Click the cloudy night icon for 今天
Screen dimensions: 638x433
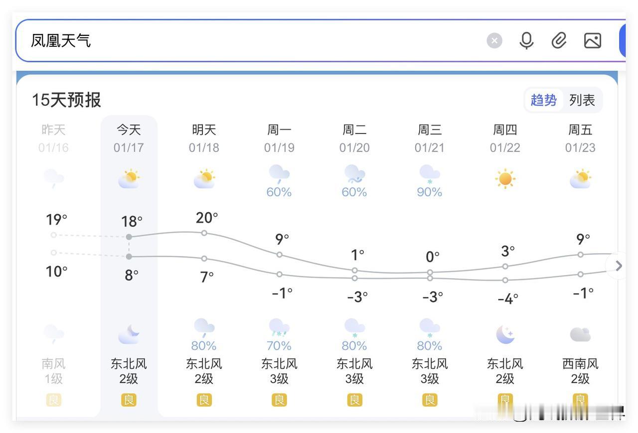click(x=129, y=334)
